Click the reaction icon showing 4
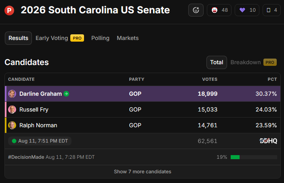The image size is (284, 183). tap(271, 10)
